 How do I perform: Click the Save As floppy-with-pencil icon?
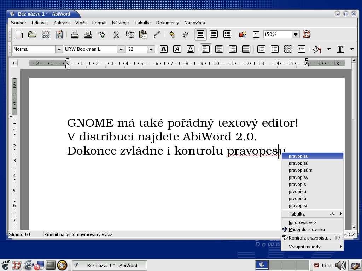tap(59, 35)
